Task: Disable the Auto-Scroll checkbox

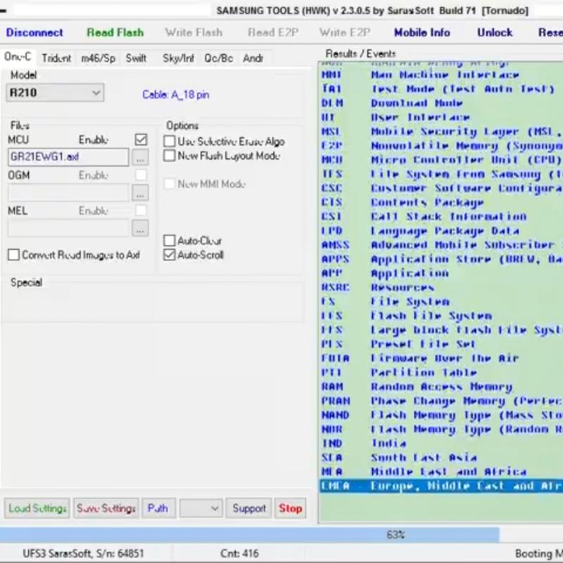Action: pyautogui.click(x=169, y=255)
